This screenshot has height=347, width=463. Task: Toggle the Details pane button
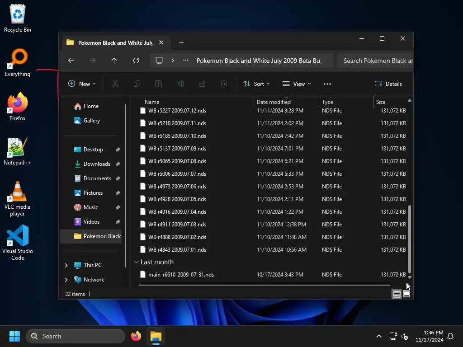[388, 84]
